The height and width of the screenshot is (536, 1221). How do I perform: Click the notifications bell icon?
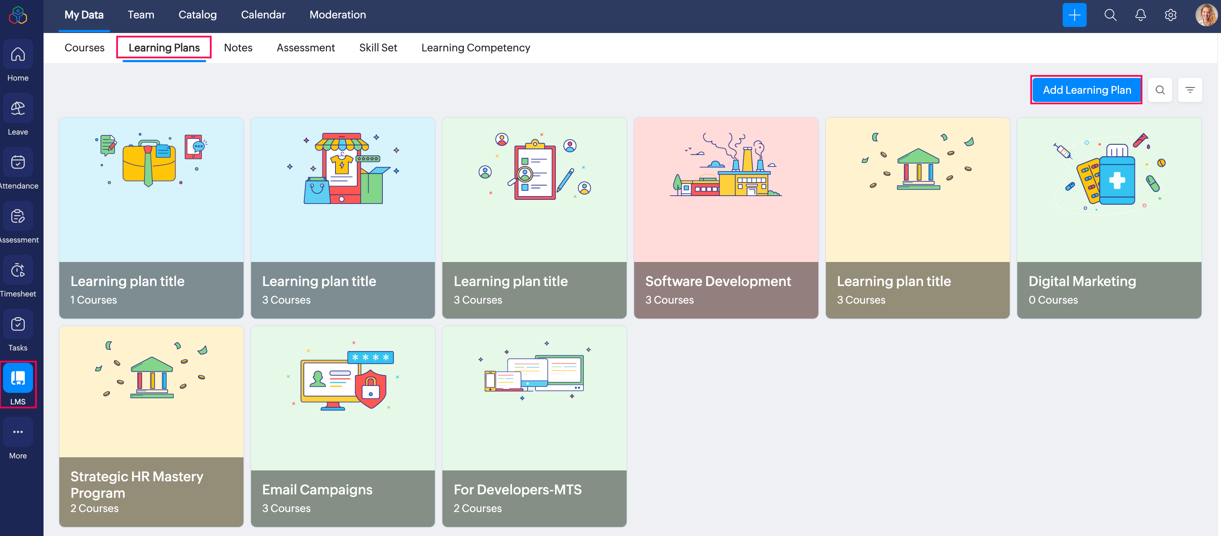coord(1140,15)
